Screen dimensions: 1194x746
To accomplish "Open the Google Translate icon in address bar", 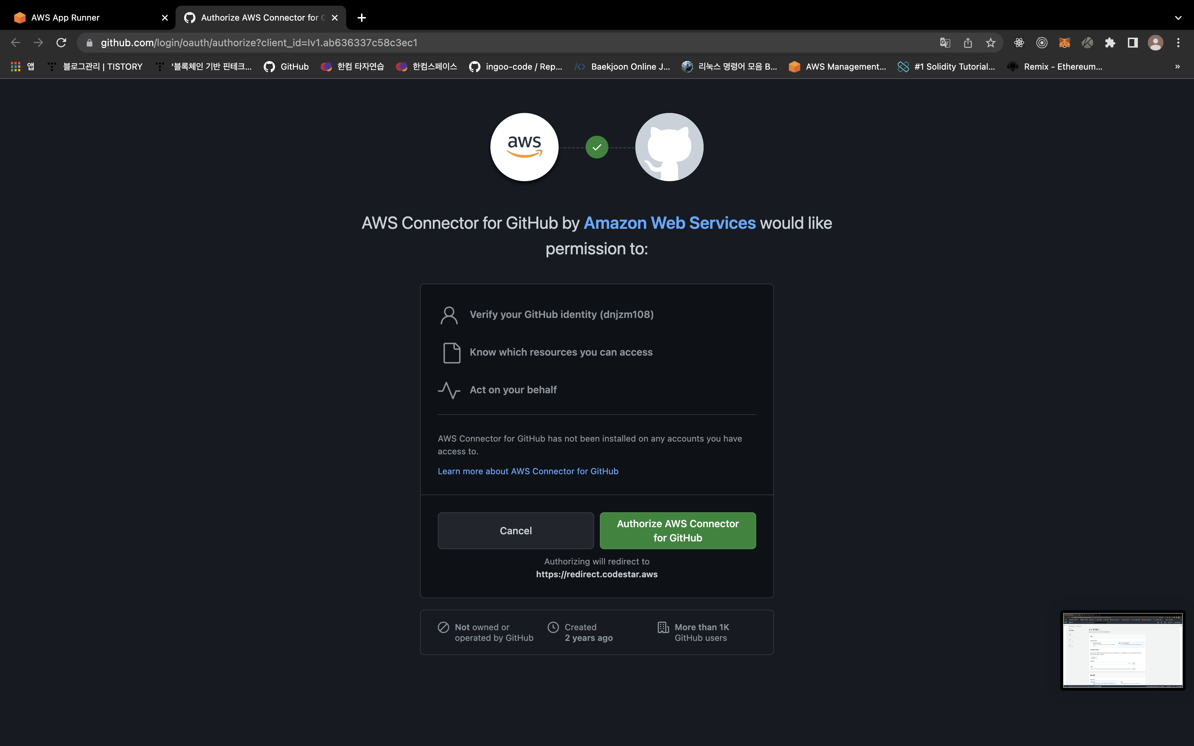I will [945, 43].
